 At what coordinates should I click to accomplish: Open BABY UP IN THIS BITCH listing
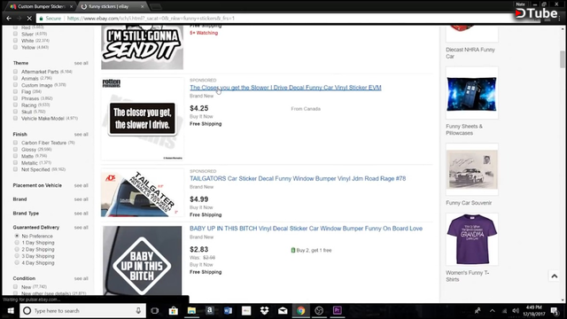[x=306, y=229]
